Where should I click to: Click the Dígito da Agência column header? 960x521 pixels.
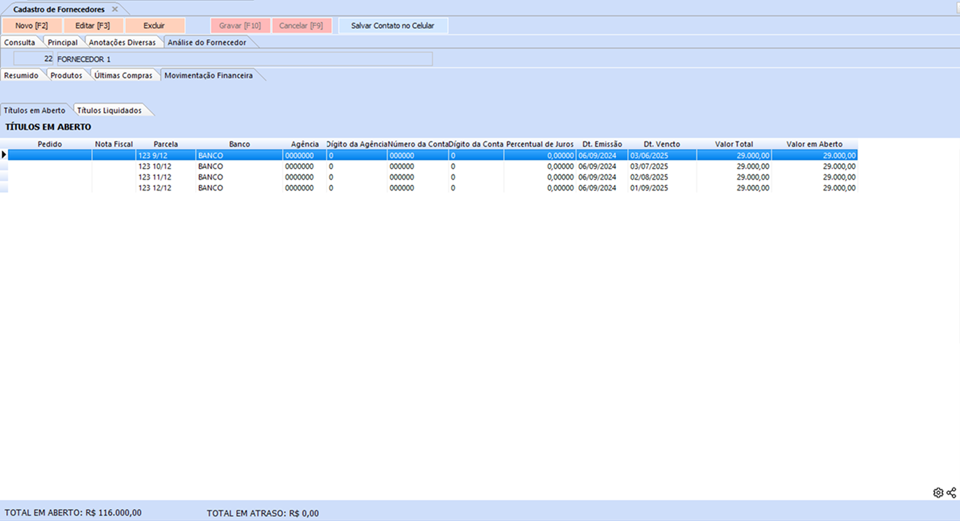357,144
